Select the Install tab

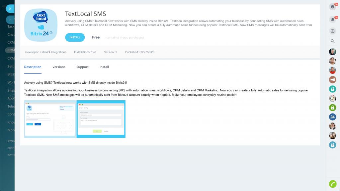(104, 67)
